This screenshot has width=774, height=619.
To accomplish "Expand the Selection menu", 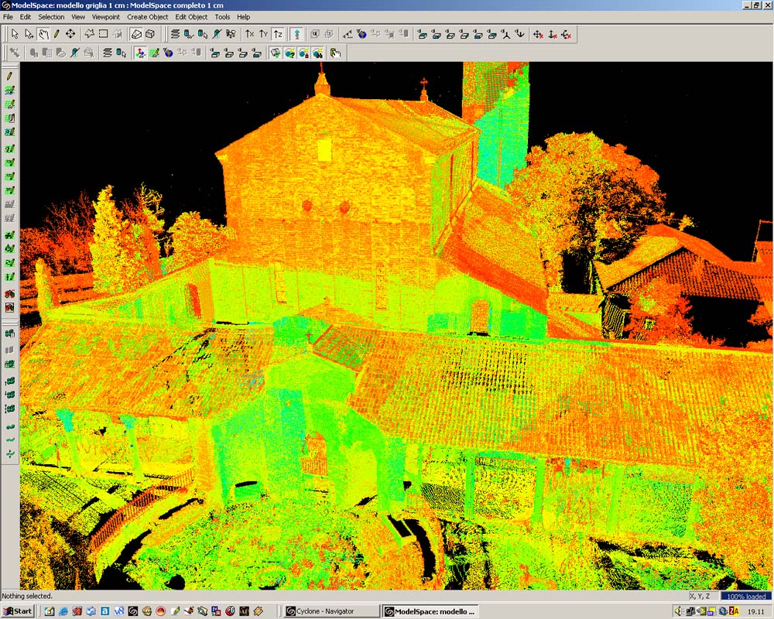I will pyautogui.click(x=51, y=17).
